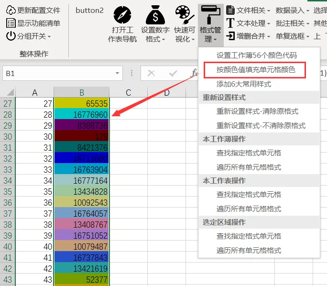Click the 显示功能清单 button
327x286 pixels.
[x=33, y=23]
